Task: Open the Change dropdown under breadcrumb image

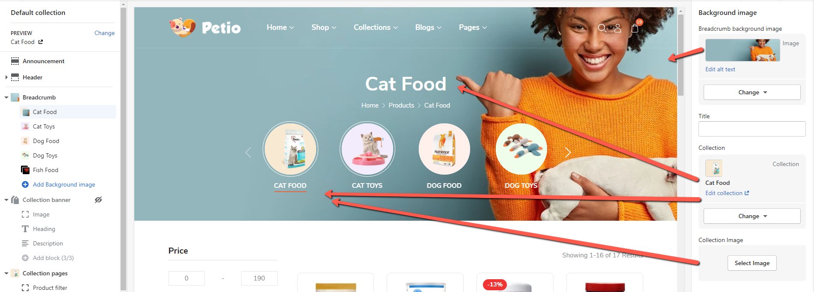Action: tap(752, 92)
